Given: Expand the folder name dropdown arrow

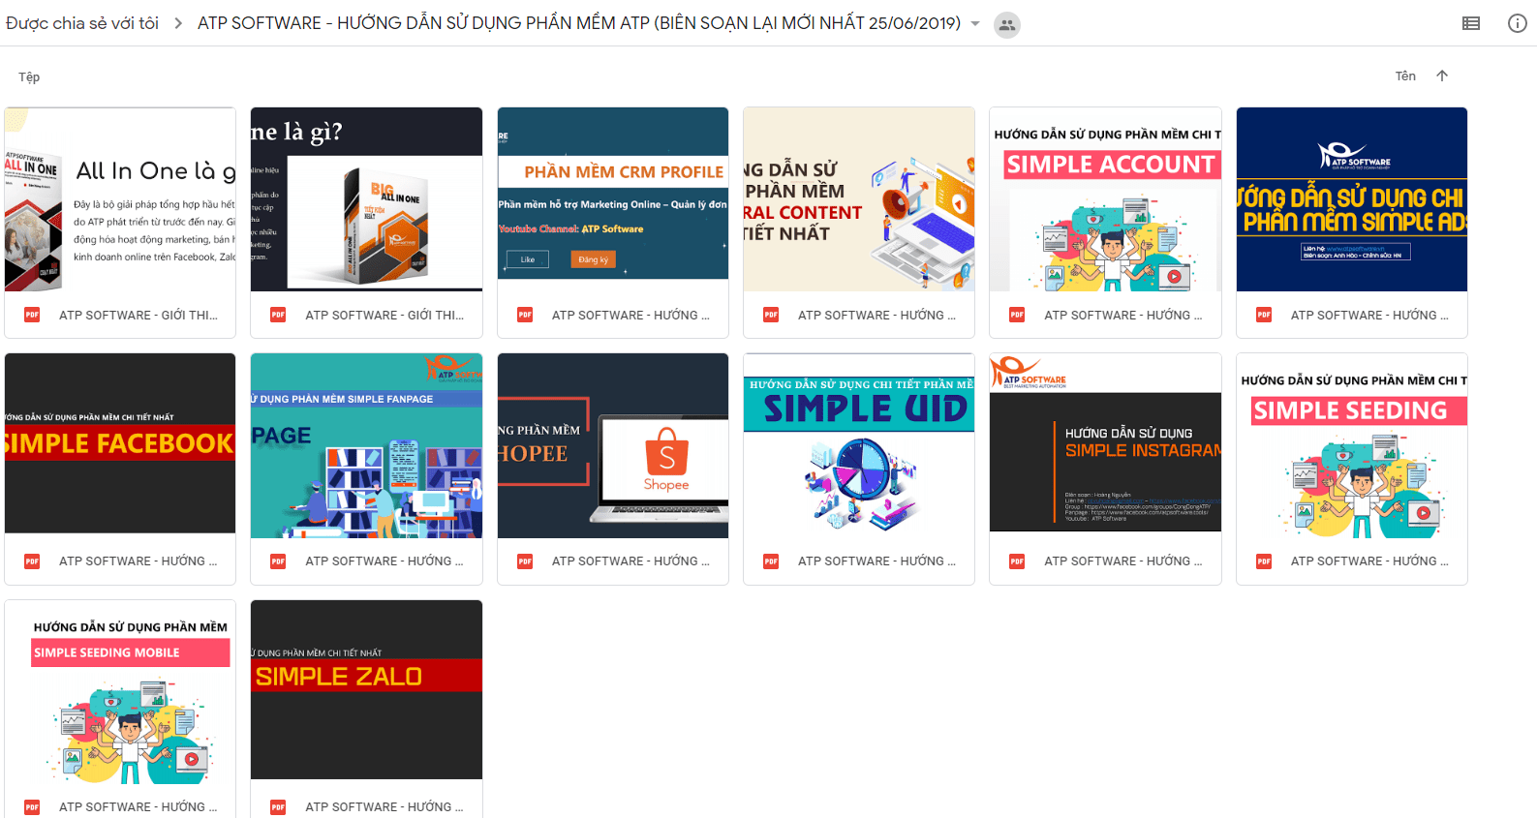Looking at the screenshot, I should [x=975, y=24].
